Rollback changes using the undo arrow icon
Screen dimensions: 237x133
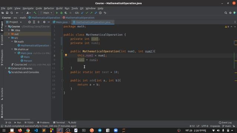(x=105, y=13)
